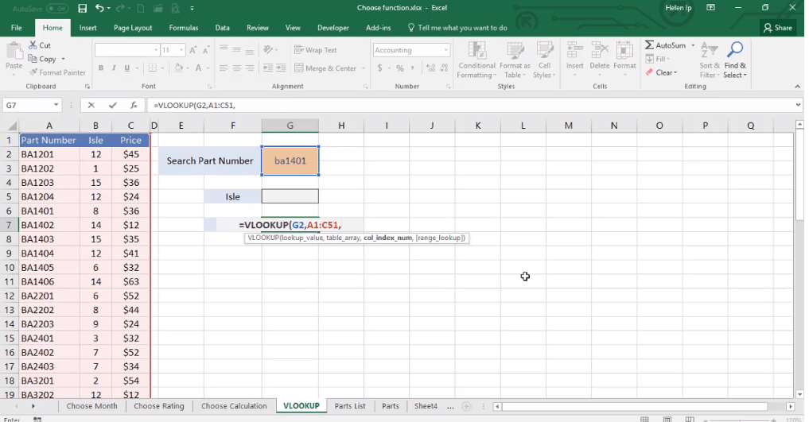
Task: Click the Fill Color paint bucket
Action: pos(178,68)
